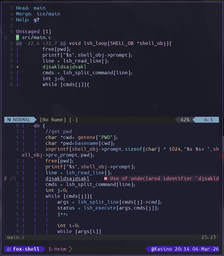Click the added djsakldsajdsakl diff line
Image resolution: width=224 pixels, height=256 pixels.
[x=64, y=67]
